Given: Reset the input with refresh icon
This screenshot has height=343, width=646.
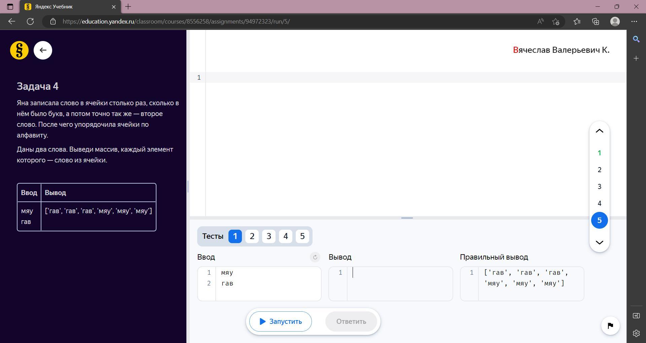Looking at the screenshot, I should tap(315, 257).
